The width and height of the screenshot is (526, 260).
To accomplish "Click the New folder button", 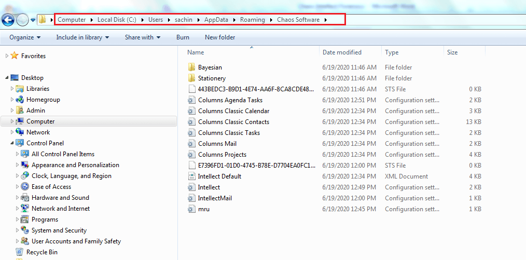I will [x=220, y=37].
